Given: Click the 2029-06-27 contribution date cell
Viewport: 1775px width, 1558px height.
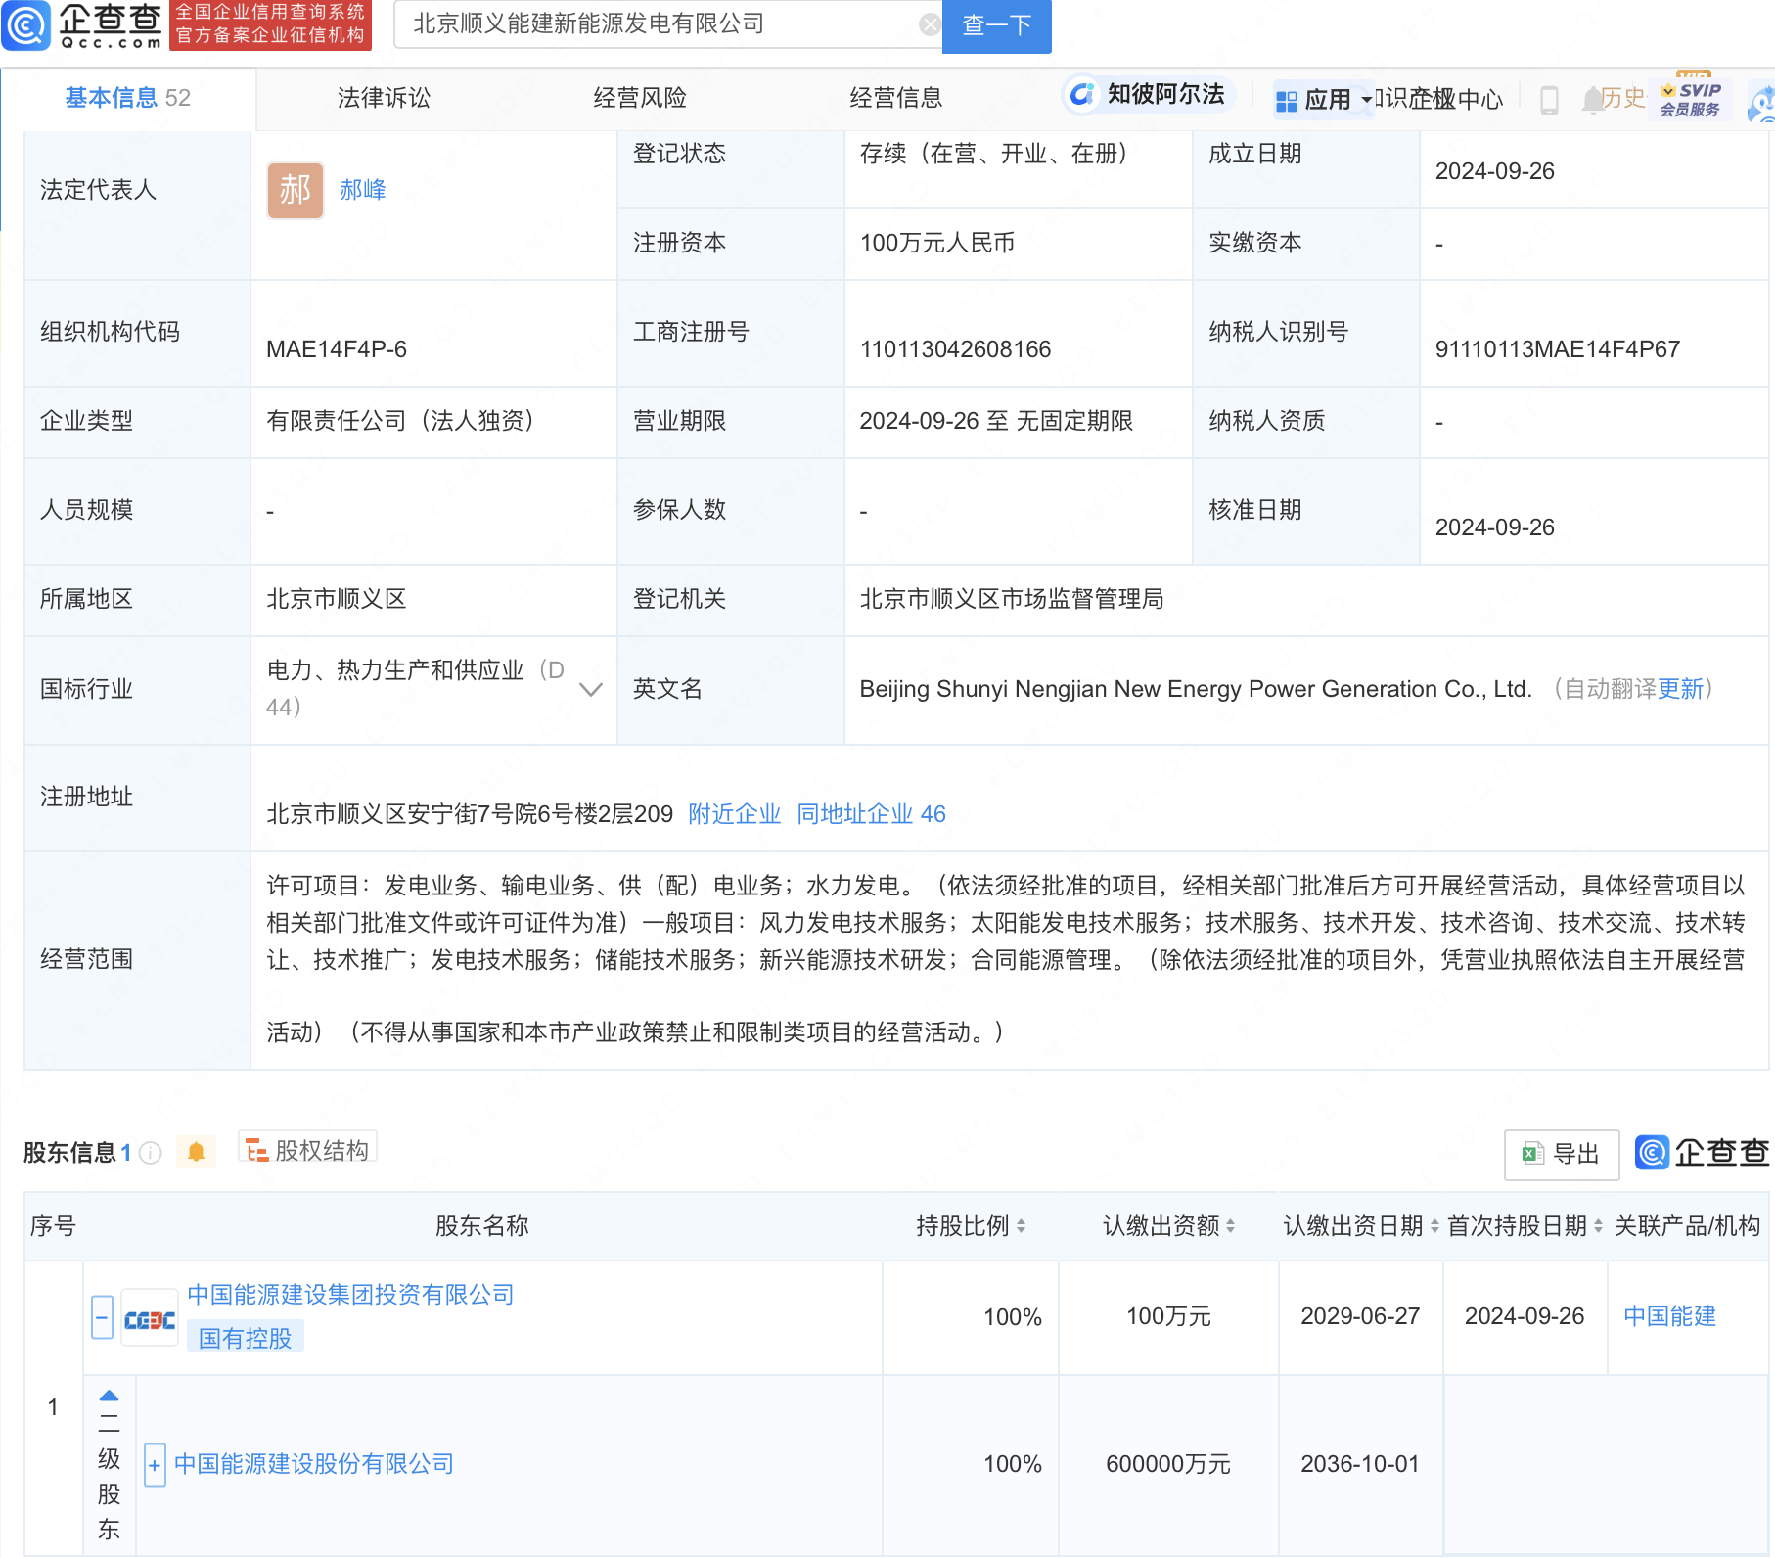Looking at the screenshot, I should [1360, 1316].
